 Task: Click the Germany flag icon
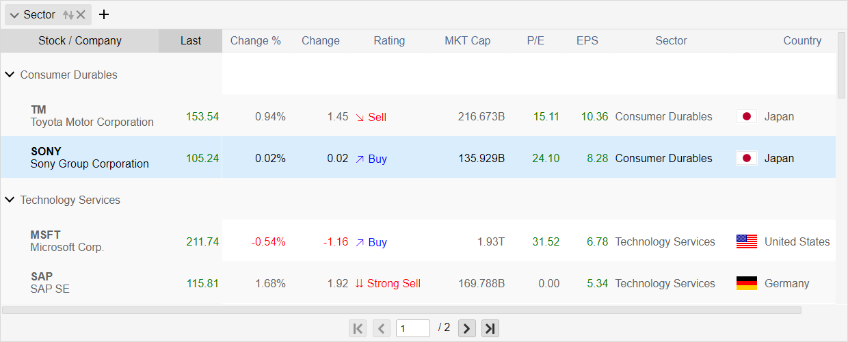pyautogui.click(x=747, y=283)
